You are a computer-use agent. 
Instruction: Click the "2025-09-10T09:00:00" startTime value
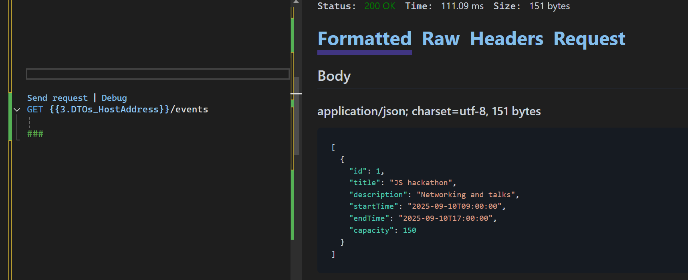pos(455,206)
